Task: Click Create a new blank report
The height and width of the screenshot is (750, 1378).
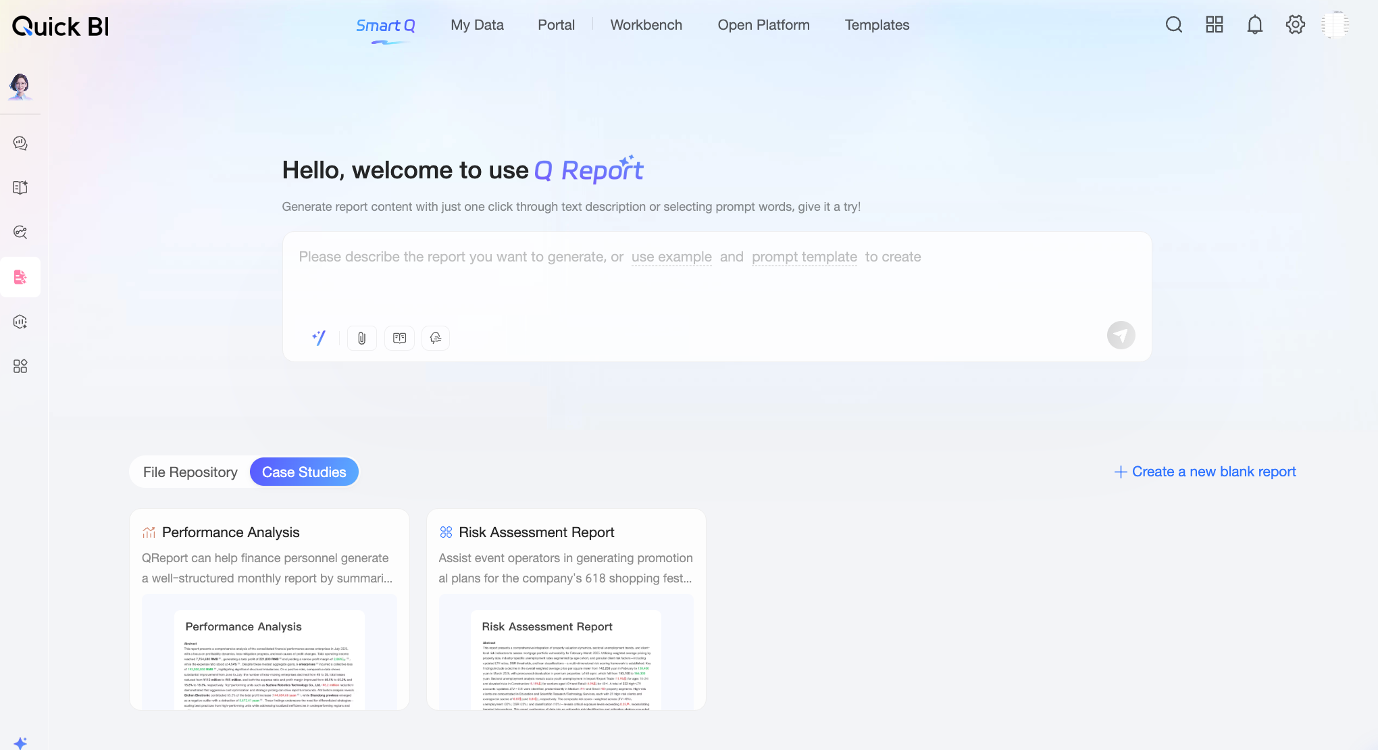Action: (x=1205, y=472)
